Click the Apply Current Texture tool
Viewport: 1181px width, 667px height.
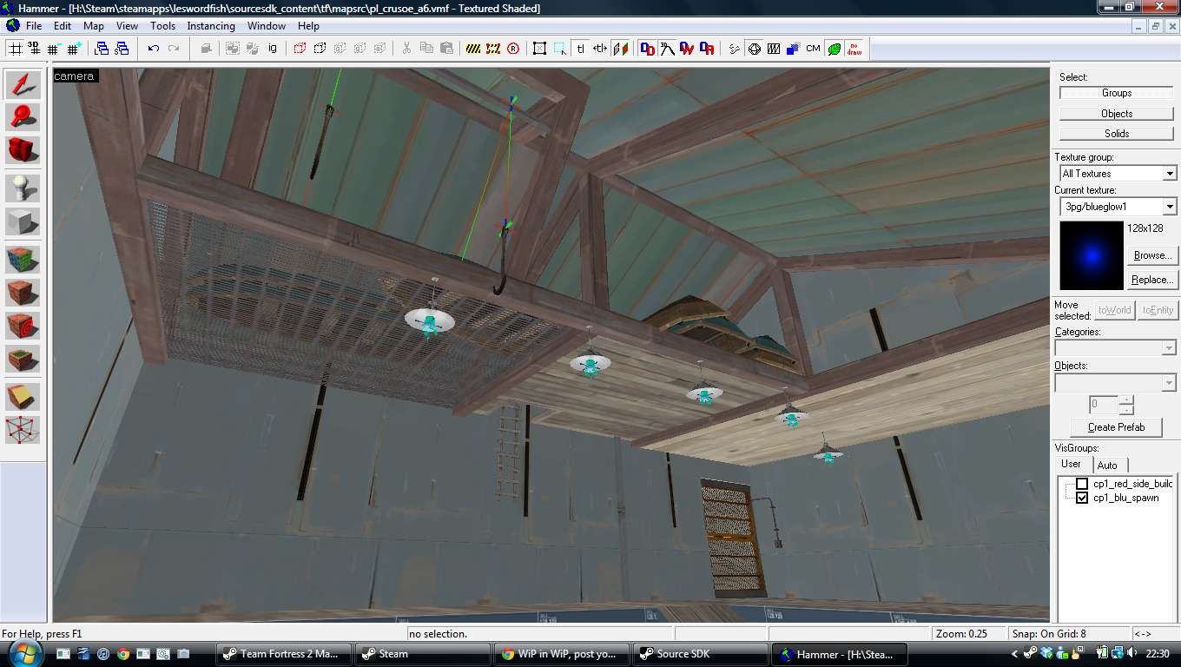point(23,292)
